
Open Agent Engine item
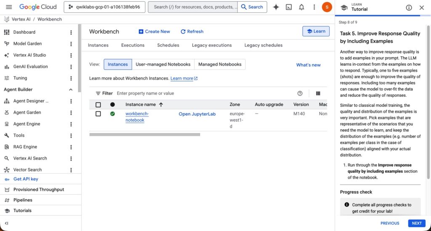point(27,124)
